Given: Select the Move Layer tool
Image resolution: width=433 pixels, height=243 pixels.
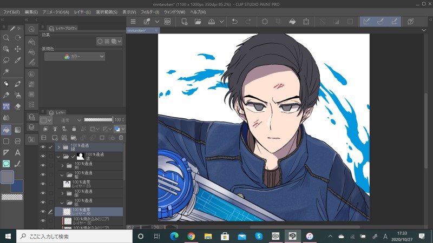Looking at the screenshot, I should pyautogui.click(x=18, y=49).
